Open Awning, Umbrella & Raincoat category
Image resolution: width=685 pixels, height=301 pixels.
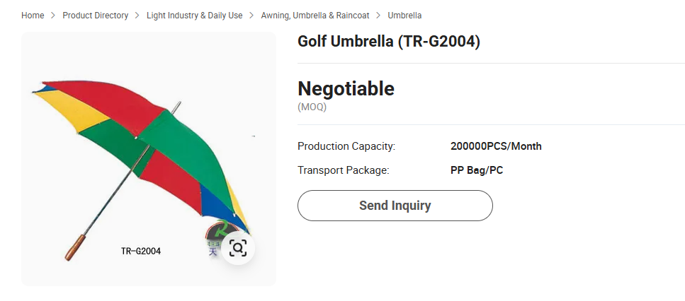[x=315, y=16]
